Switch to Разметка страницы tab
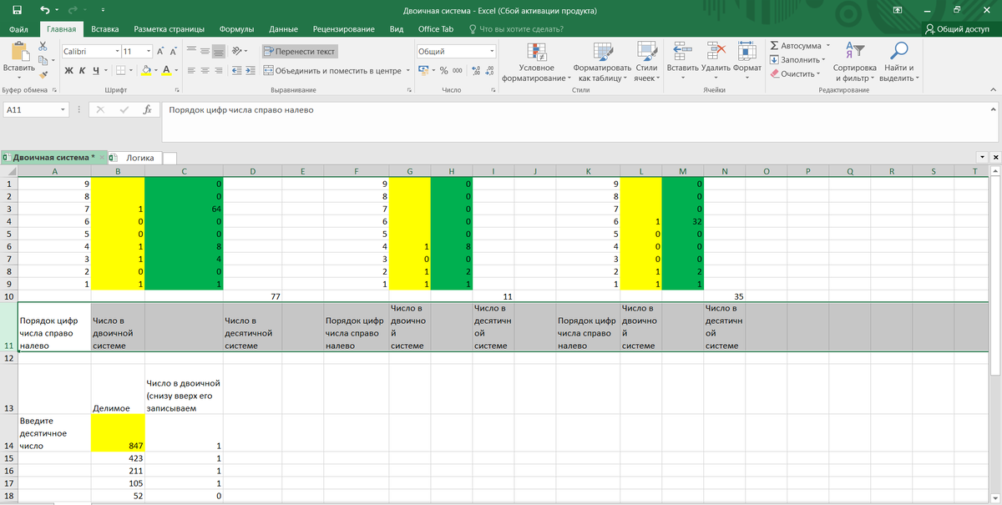1002x505 pixels. click(x=169, y=28)
